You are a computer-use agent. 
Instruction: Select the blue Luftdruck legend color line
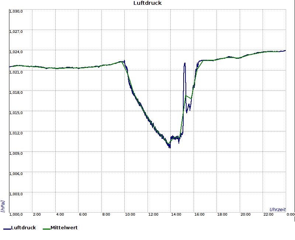[7, 229]
